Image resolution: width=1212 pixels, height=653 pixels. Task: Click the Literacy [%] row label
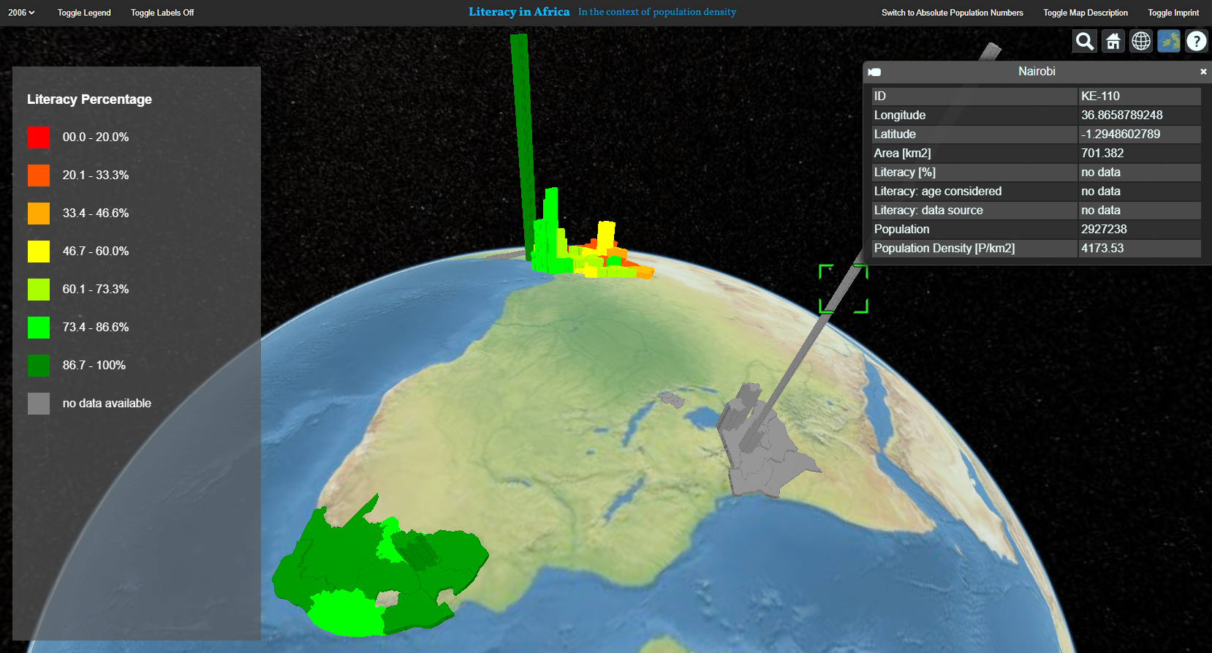905,172
